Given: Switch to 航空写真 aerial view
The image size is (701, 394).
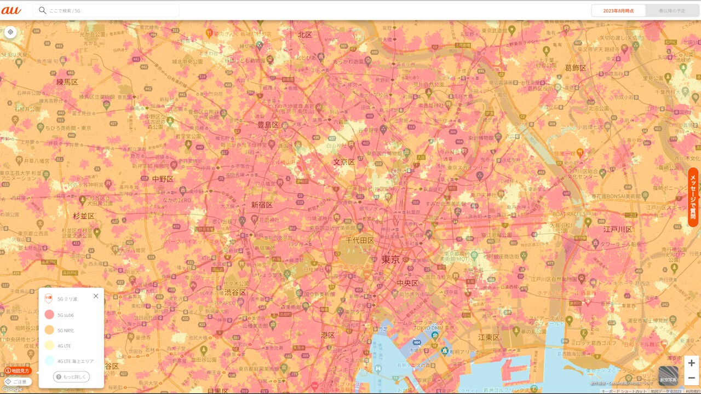Looking at the screenshot, I should click(668, 376).
